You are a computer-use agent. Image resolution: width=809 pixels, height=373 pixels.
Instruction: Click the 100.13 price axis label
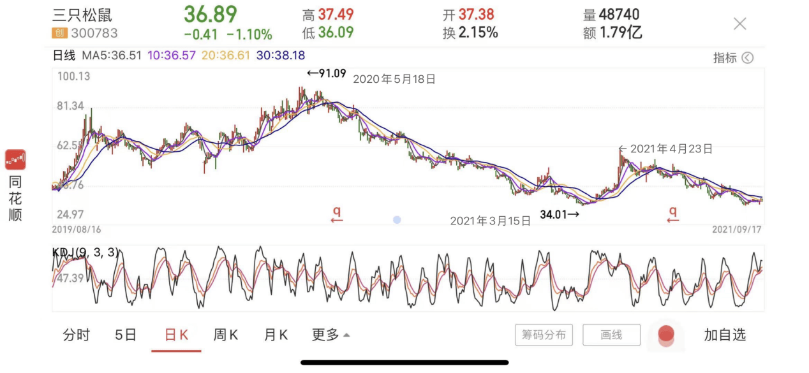tap(73, 77)
